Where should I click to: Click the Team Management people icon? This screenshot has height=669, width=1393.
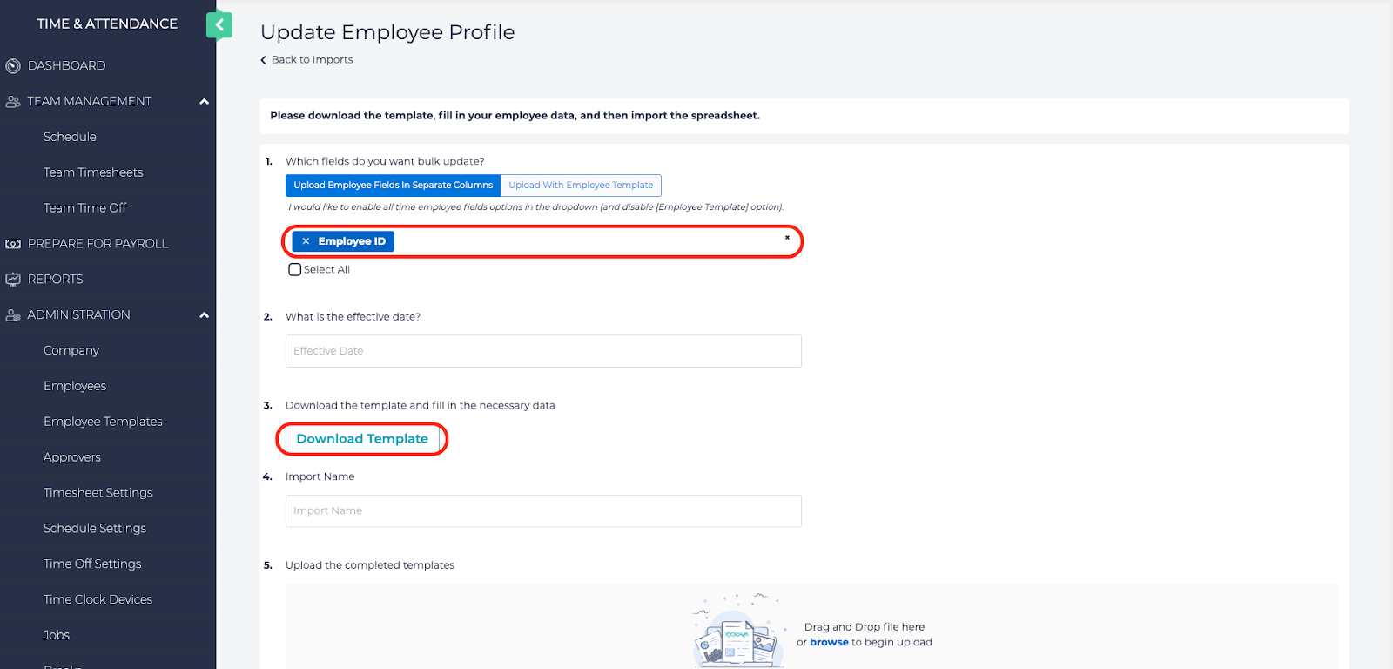coord(13,102)
